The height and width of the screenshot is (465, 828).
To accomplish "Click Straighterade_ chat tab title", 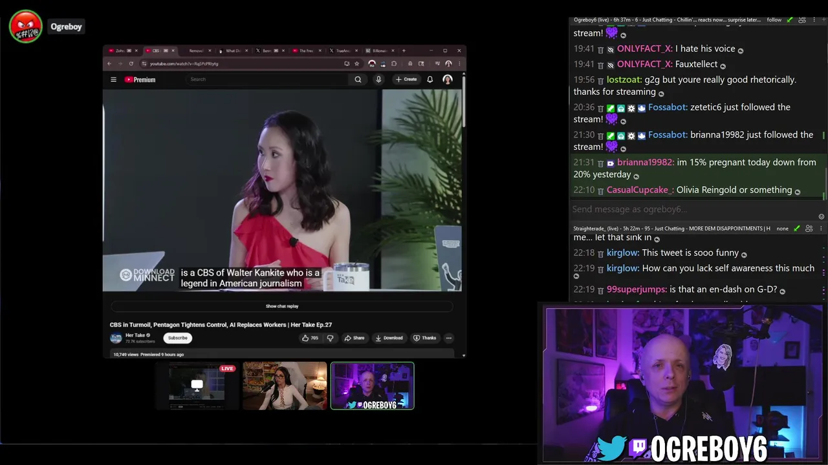I will pos(671,229).
